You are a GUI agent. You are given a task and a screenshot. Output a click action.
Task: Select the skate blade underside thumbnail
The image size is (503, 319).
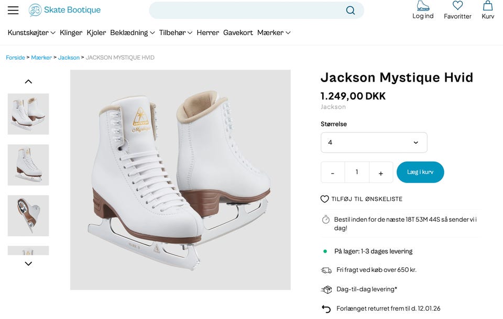pyautogui.click(x=28, y=215)
